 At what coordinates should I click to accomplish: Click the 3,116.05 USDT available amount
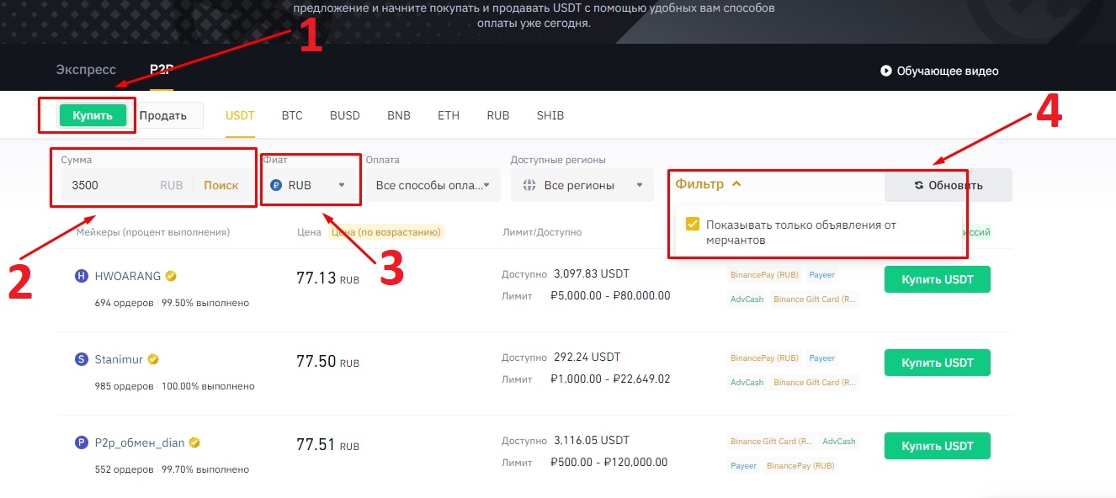(x=592, y=441)
